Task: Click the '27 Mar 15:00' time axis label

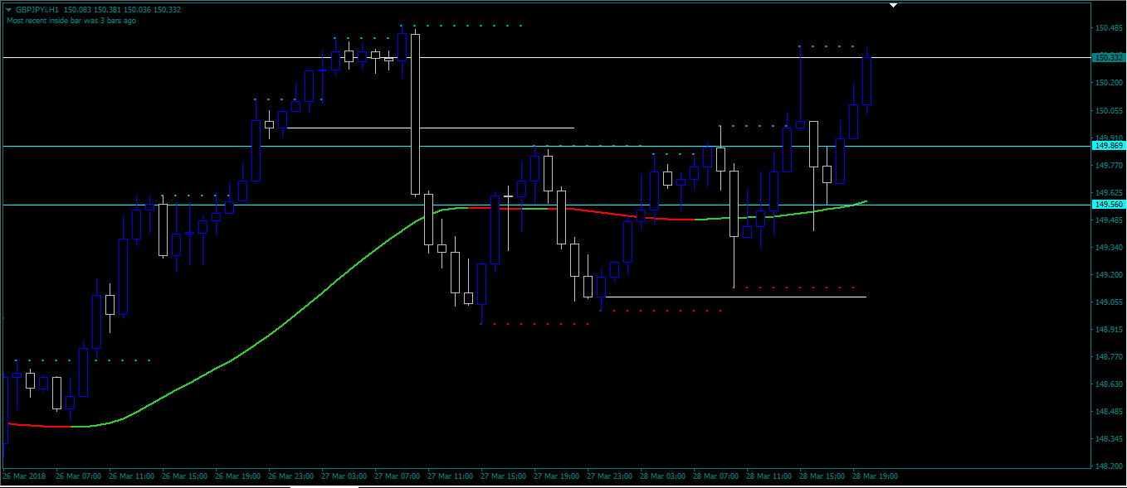Action: click(x=504, y=476)
